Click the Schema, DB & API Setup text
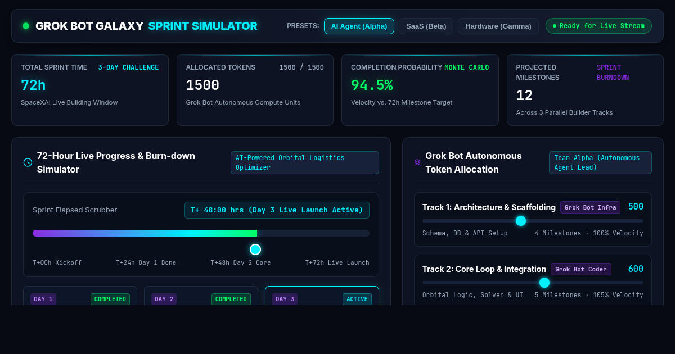This screenshot has height=354, width=675. (465, 233)
